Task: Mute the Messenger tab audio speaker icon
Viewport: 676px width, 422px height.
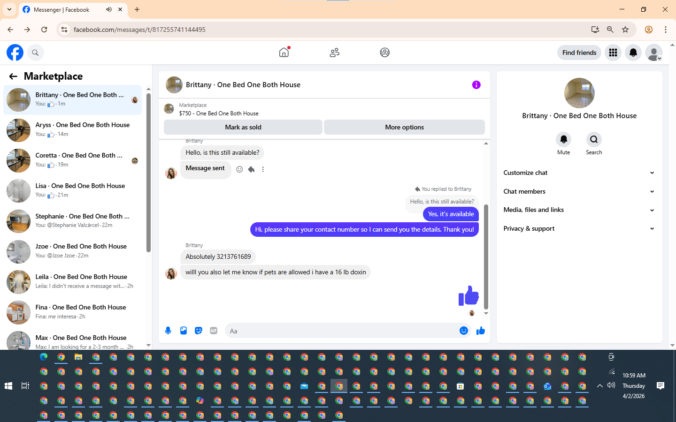Action: click(109, 9)
